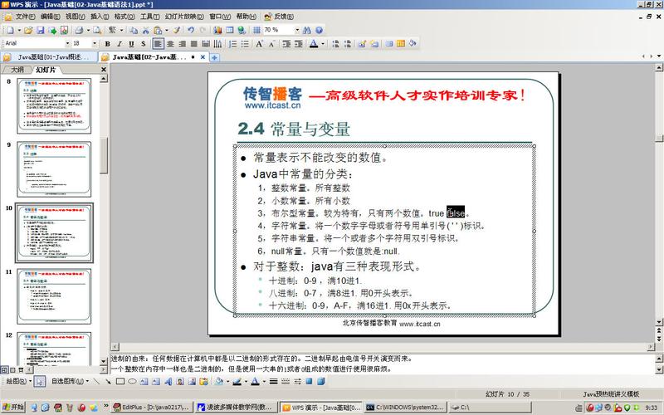Click the Help question mark icon
The width and height of the screenshot is (664, 415).
point(320,30)
